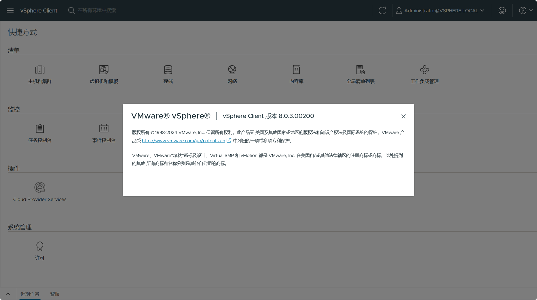
Task: Open the Networking shortcut (网络)
Action: 232,74
